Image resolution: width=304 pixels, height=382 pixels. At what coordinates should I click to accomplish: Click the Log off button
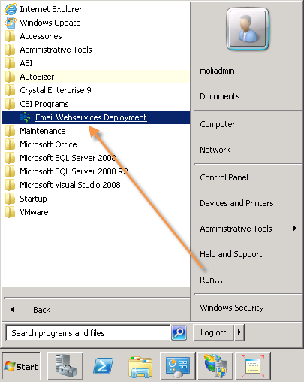point(213,332)
